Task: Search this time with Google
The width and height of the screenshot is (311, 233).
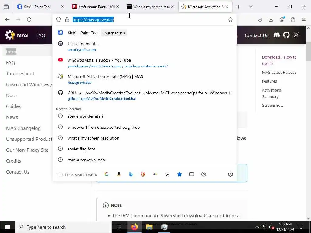Action: [x=107, y=174]
